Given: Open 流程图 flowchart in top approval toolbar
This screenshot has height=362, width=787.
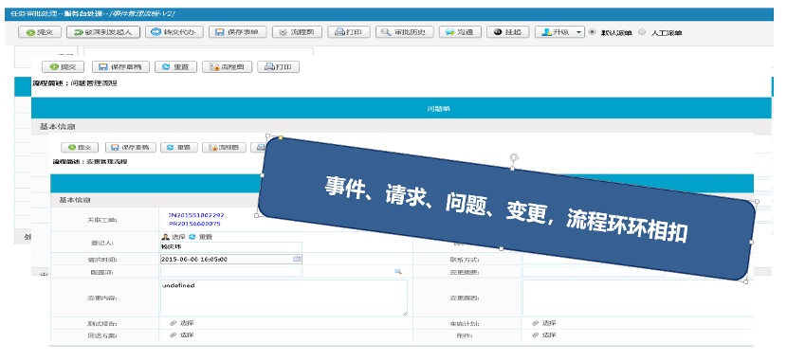Looking at the screenshot, I should 297,32.
